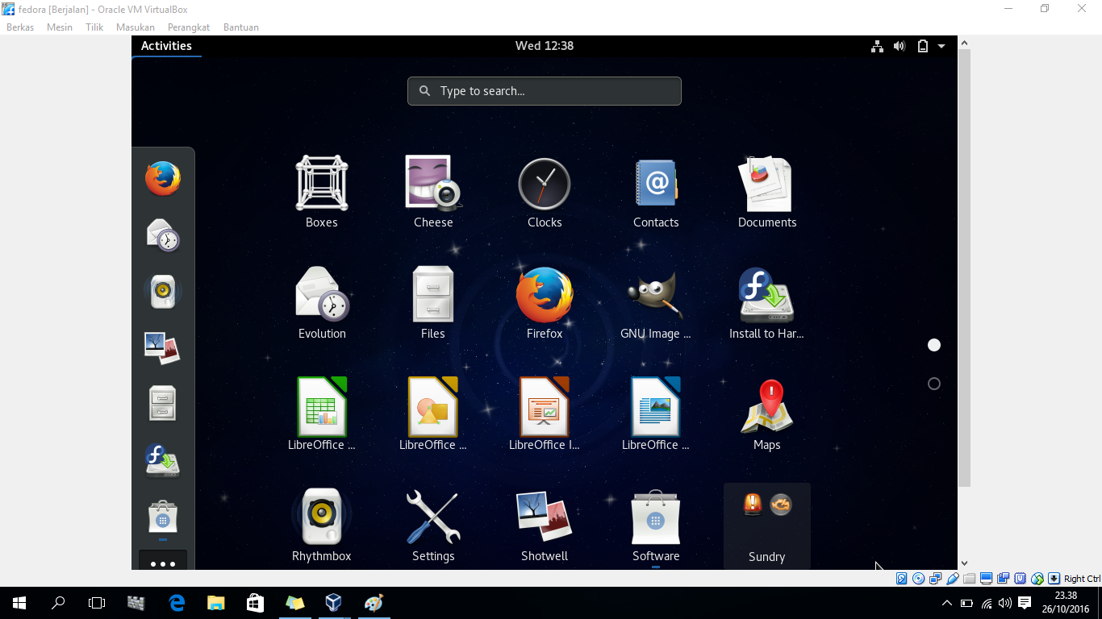Launch Evolution from the app grid
This screenshot has height=619, width=1102.
[322, 303]
